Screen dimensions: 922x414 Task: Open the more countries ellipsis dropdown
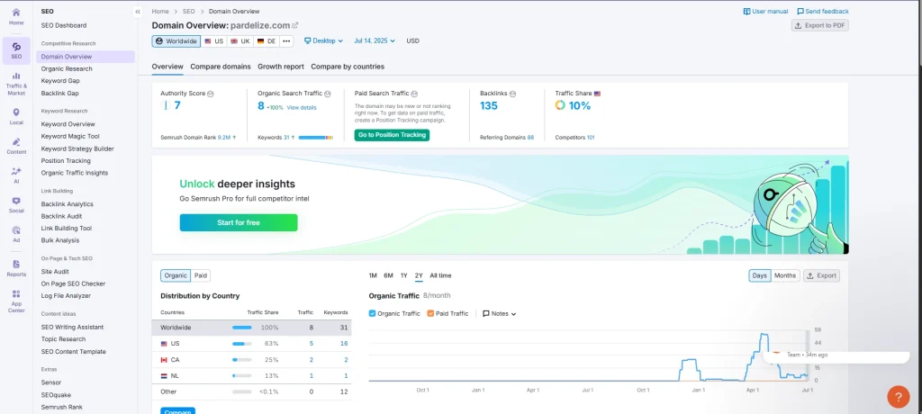pos(286,41)
